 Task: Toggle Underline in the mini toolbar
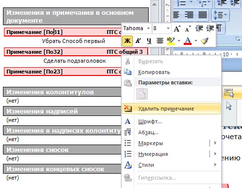(149, 40)
